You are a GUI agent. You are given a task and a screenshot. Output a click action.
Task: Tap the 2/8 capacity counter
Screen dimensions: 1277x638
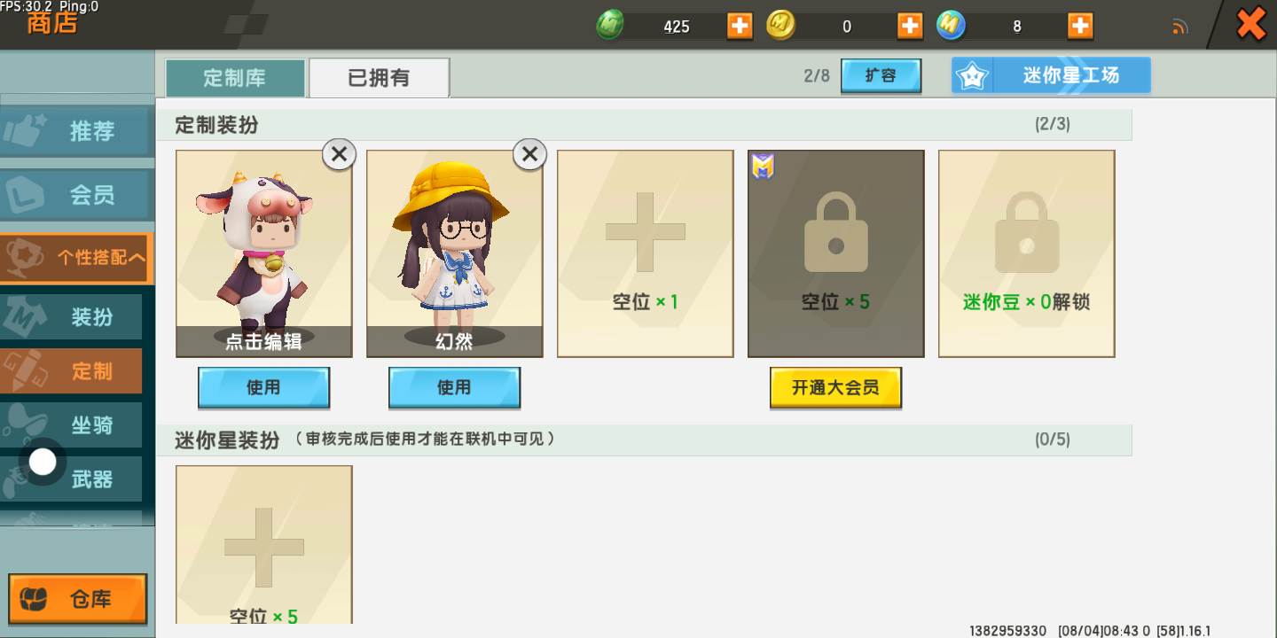(817, 76)
